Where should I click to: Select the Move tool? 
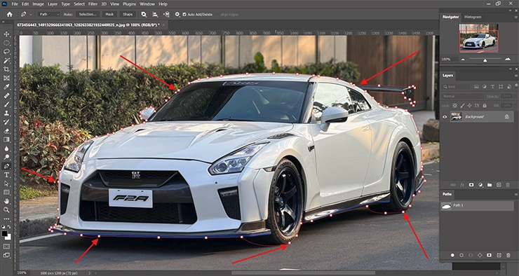[6, 34]
